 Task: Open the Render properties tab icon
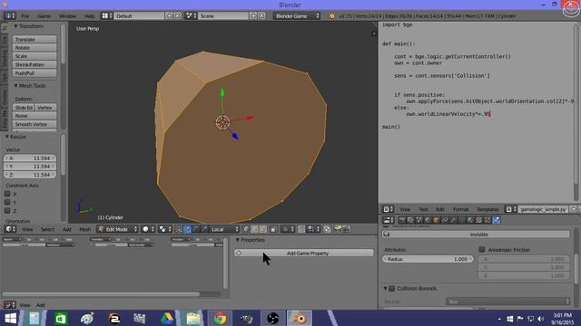[402, 220]
